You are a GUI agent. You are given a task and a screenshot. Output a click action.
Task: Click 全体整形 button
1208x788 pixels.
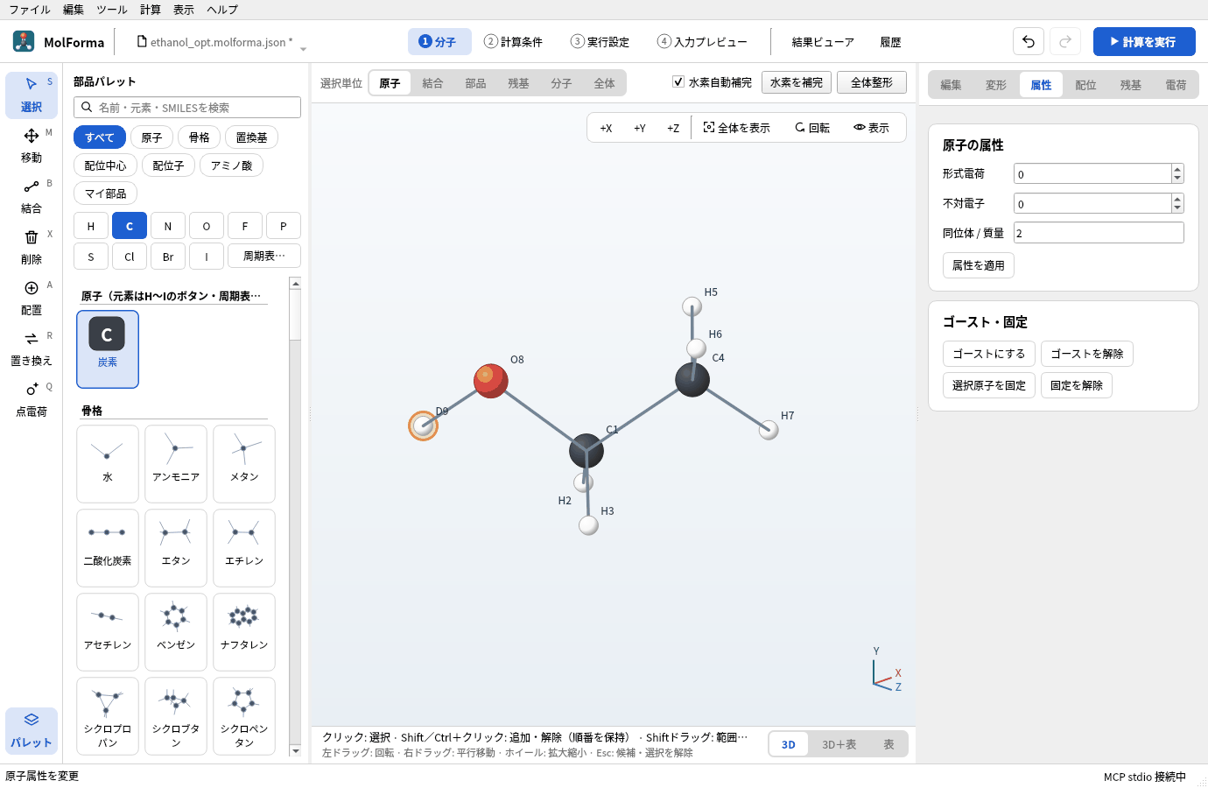pos(872,82)
